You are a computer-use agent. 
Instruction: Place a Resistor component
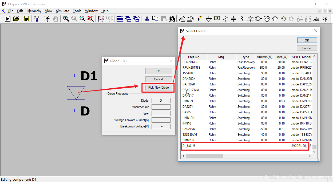point(225,19)
